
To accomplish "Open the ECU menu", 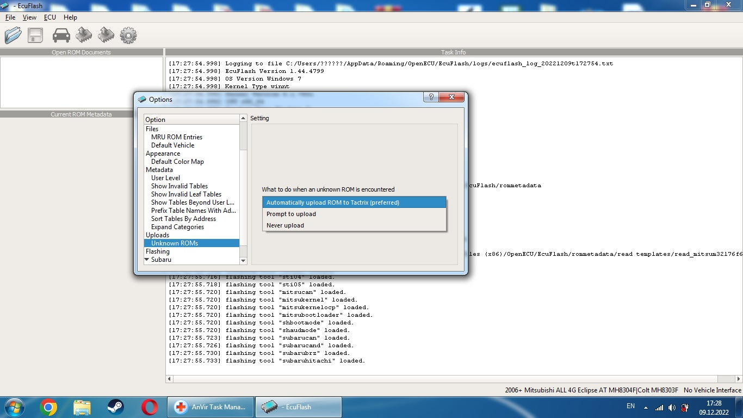I will [50, 17].
